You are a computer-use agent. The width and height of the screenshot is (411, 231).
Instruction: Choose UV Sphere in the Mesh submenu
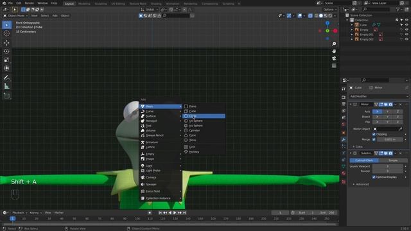point(204,121)
